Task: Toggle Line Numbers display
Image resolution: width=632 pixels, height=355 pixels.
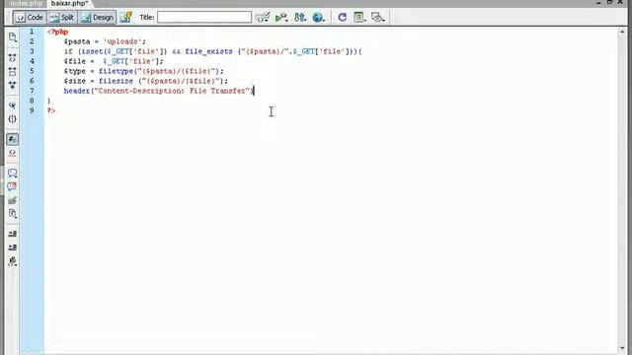Action: pyautogui.click(x=13, y=139)
